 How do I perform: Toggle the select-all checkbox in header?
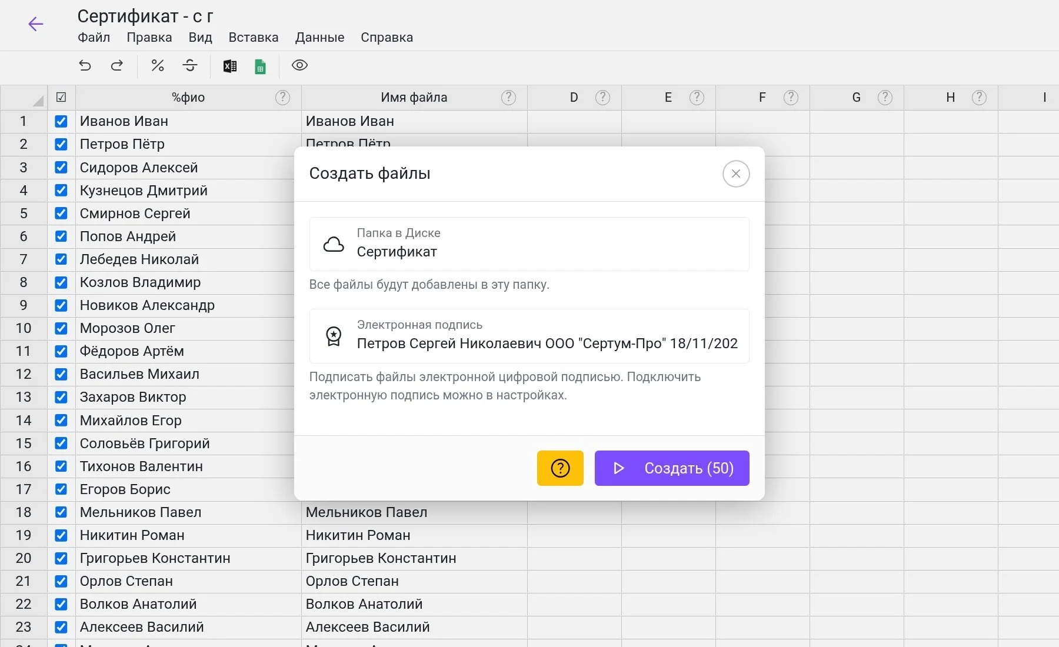click(x=61, y=98)
